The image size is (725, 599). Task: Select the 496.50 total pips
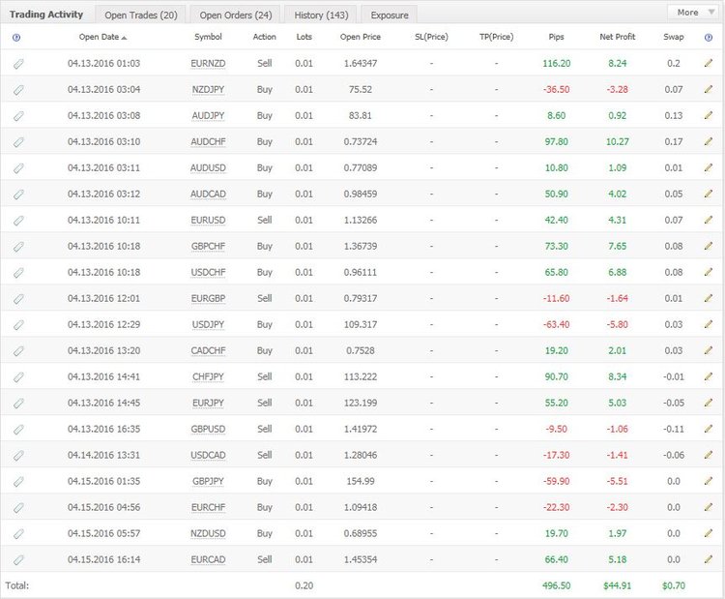coord(556,585)
